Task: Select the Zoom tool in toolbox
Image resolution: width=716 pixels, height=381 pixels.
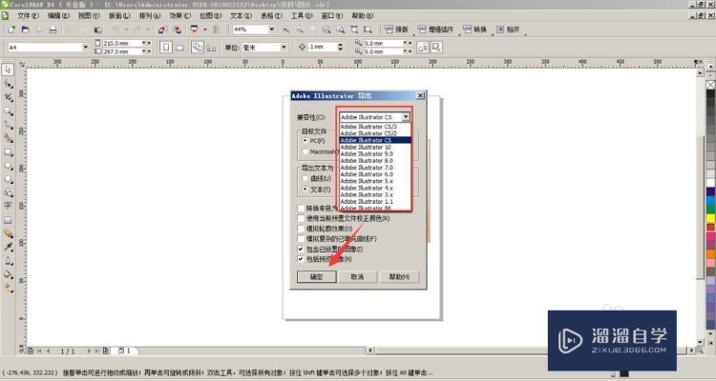Action: pyautogui.click(x=8, y=111)
